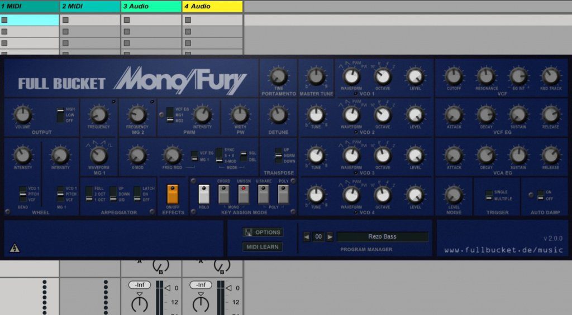The width and height of the screenshot is (572, 315).
Task: Activate the Hold key button
Action: point(203,193)
